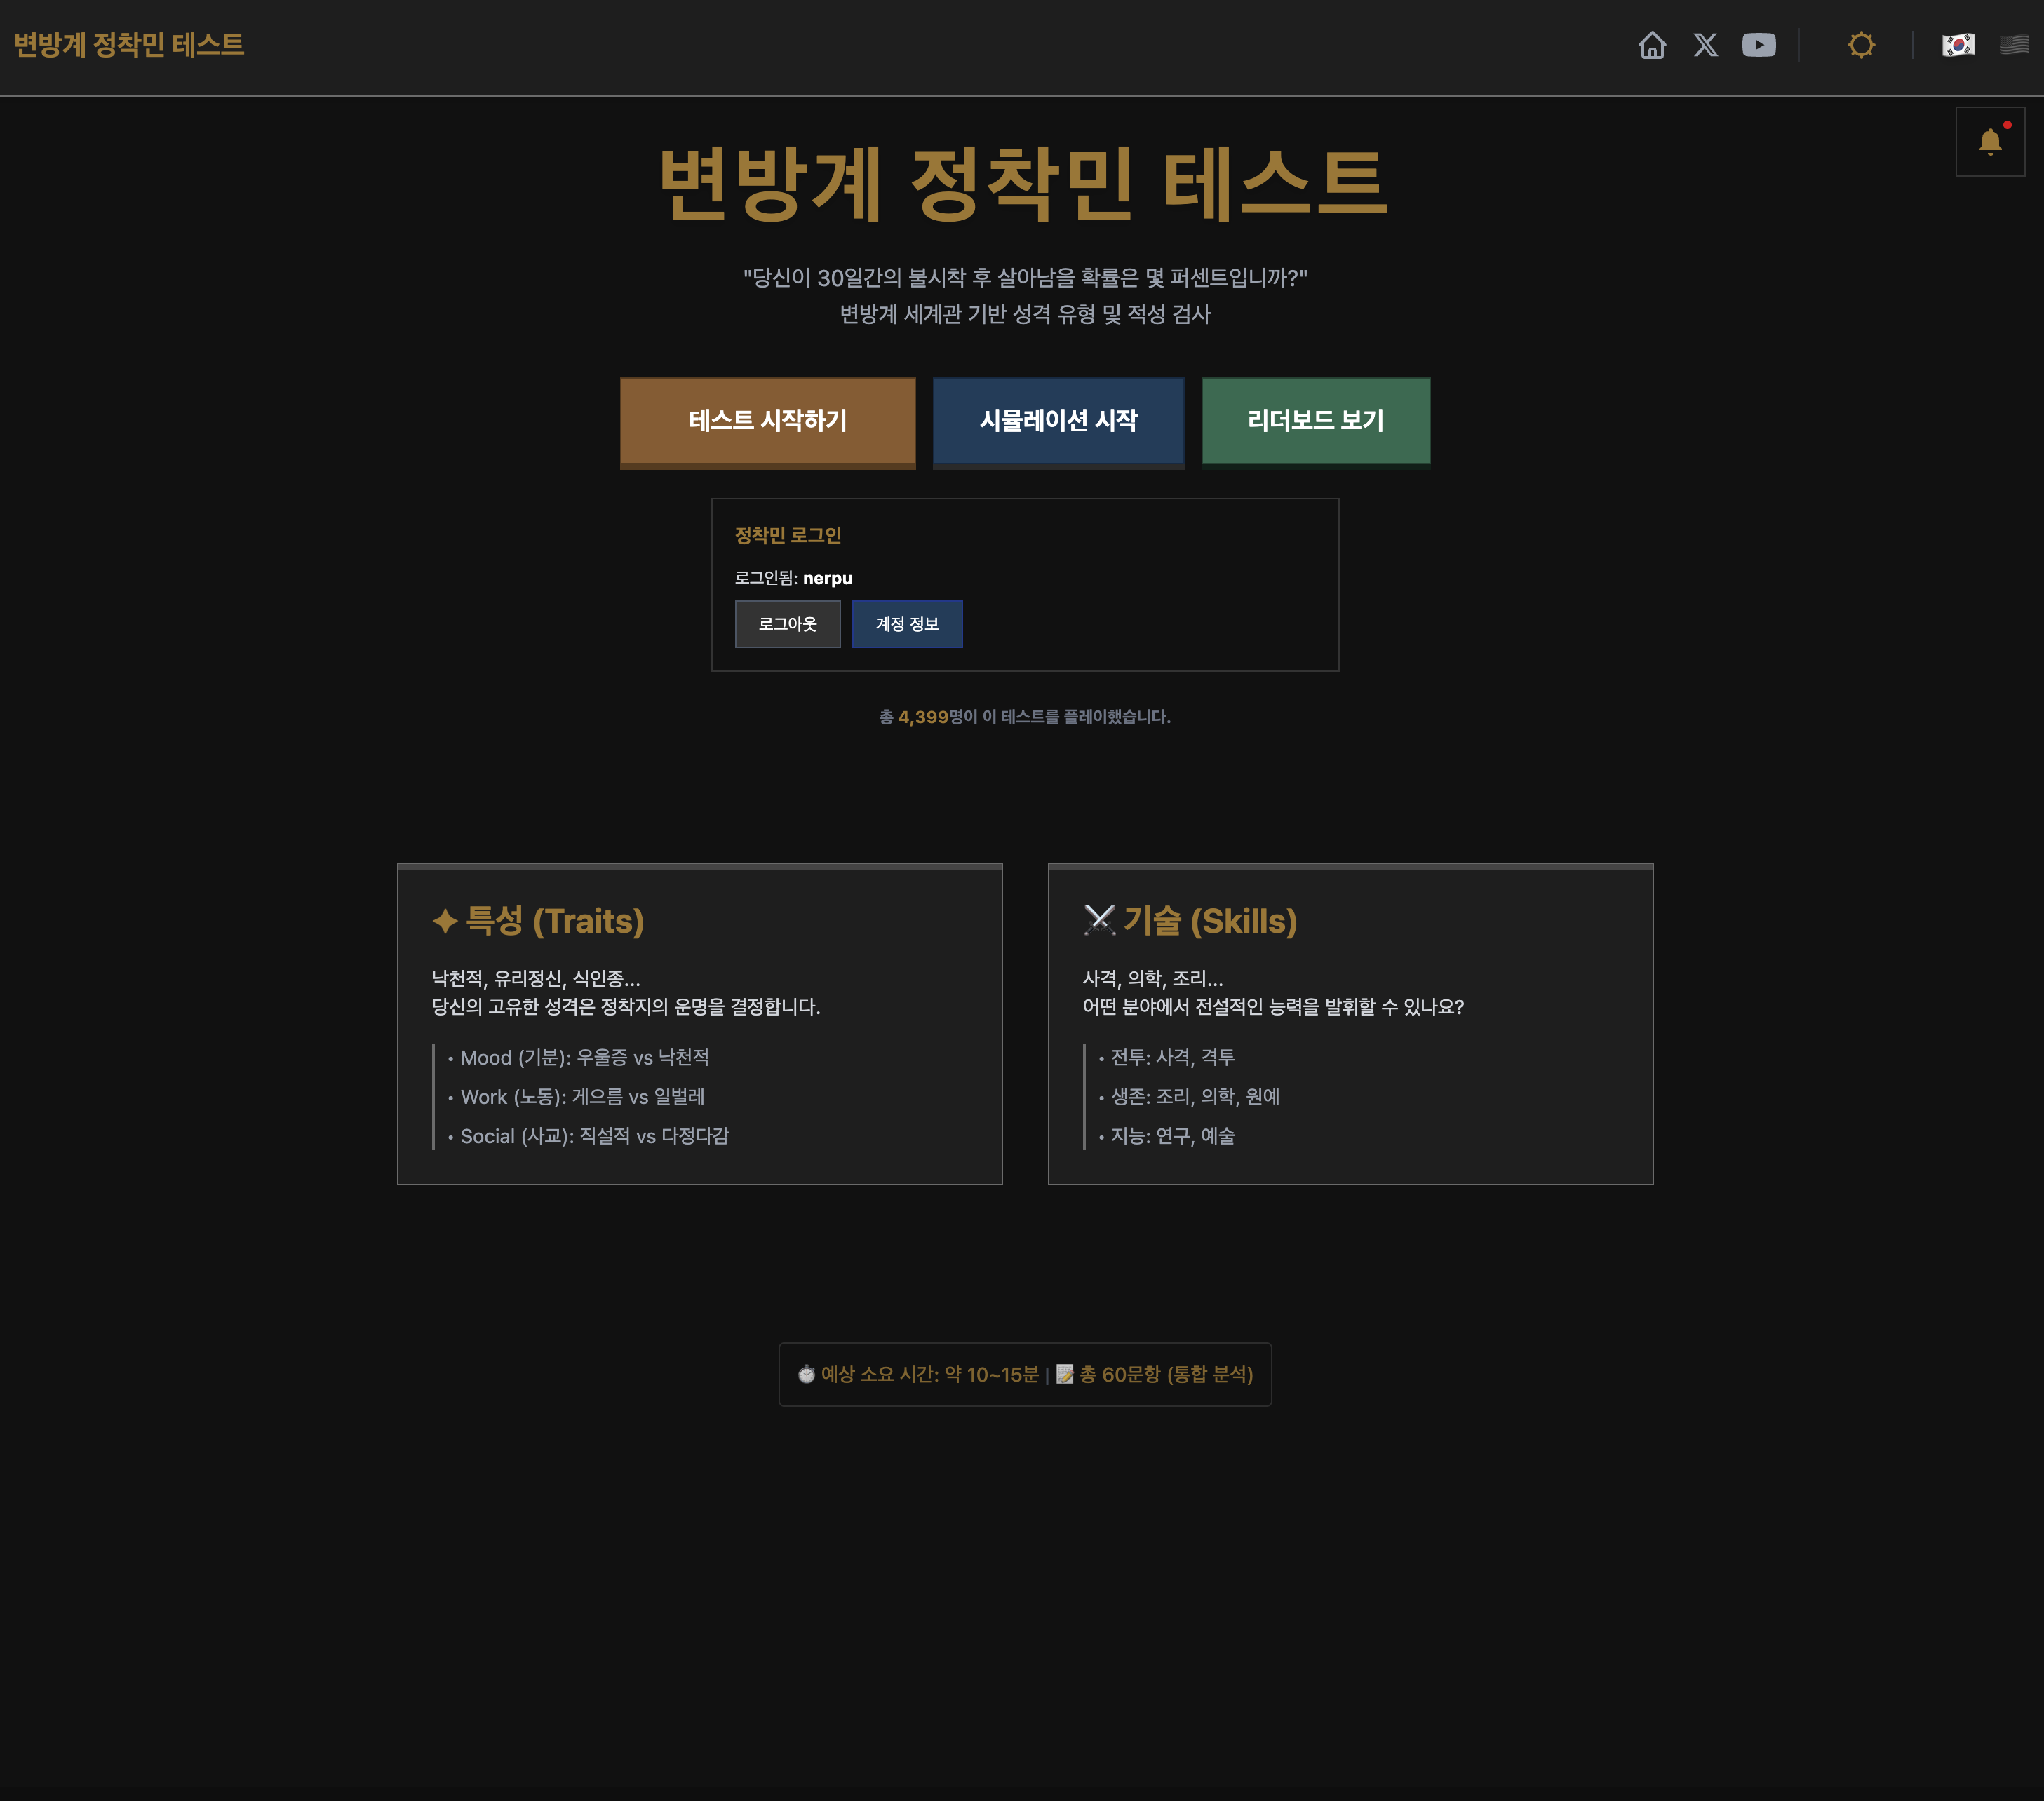Click the star icon beside 특성 (Traits)
2044x1801 pixels.
(x=445, y=921)
